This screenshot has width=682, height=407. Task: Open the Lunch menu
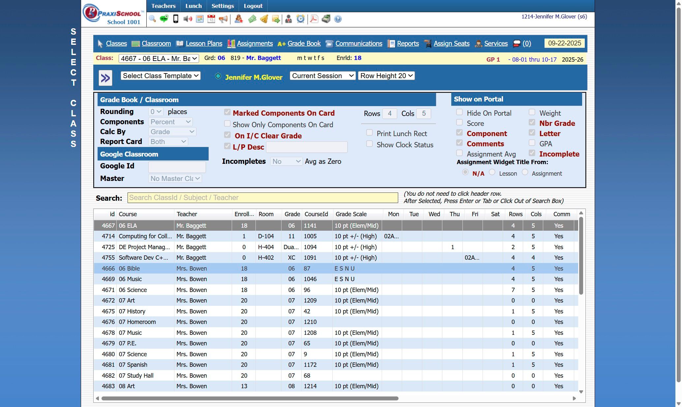(x=193, y=6)
